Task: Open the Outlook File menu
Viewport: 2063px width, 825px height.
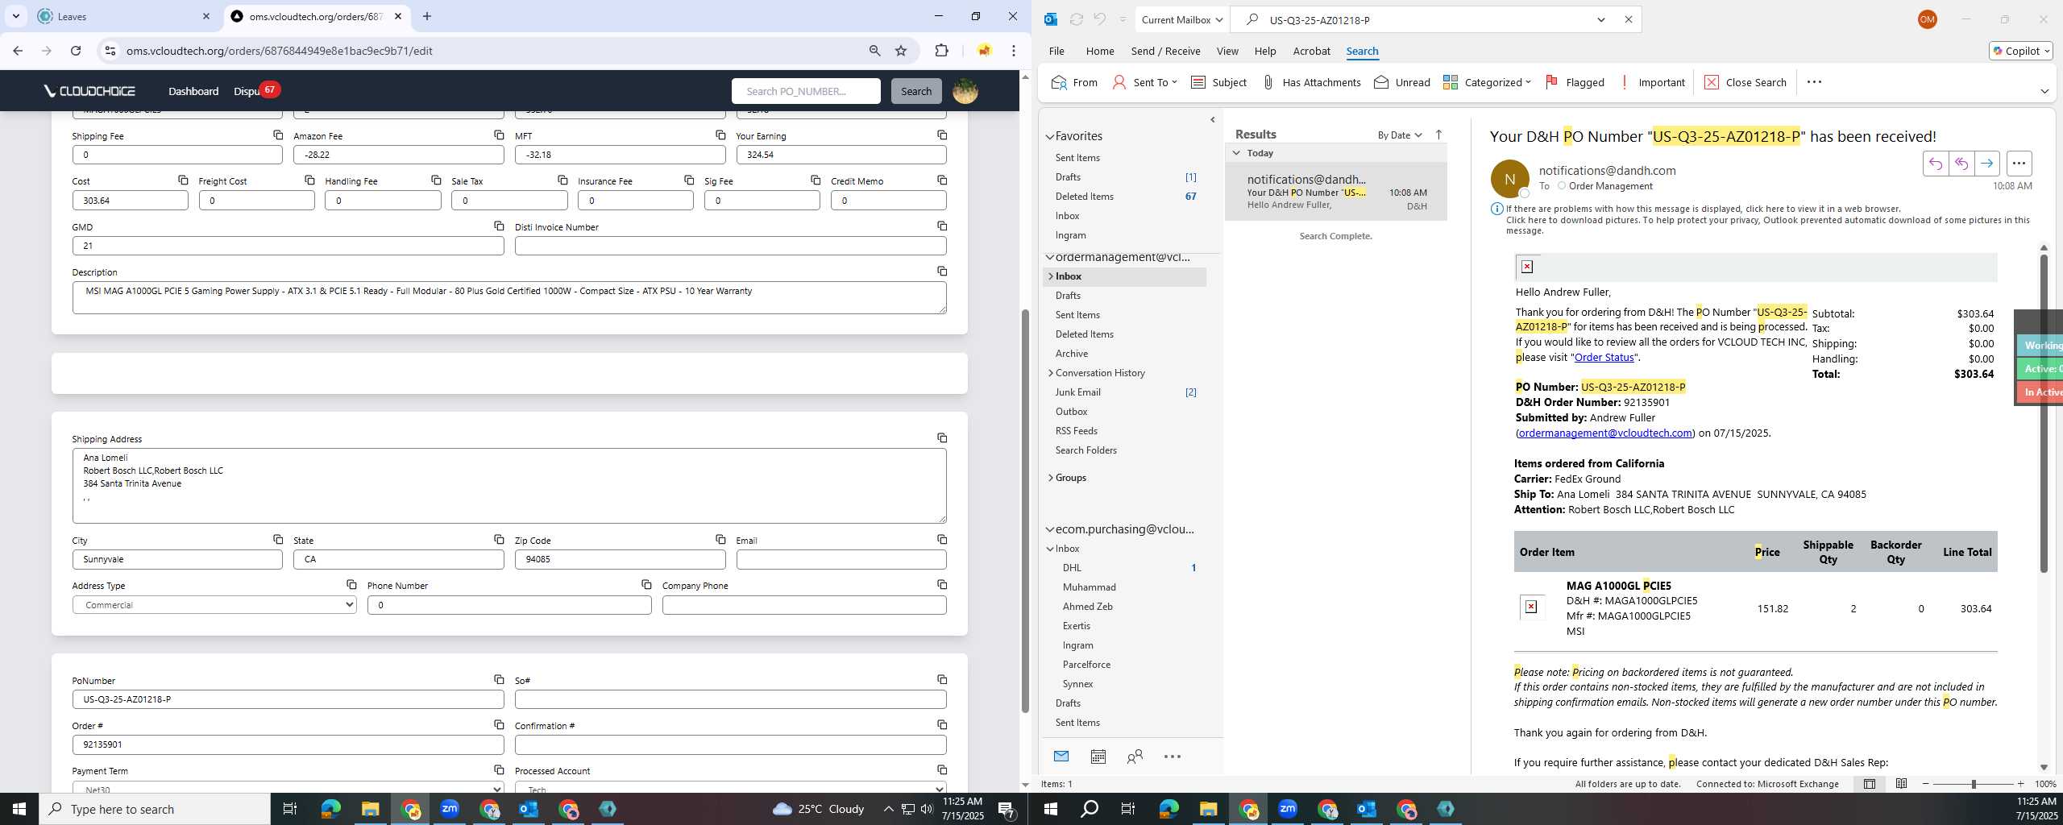Action: [1056, 51]
